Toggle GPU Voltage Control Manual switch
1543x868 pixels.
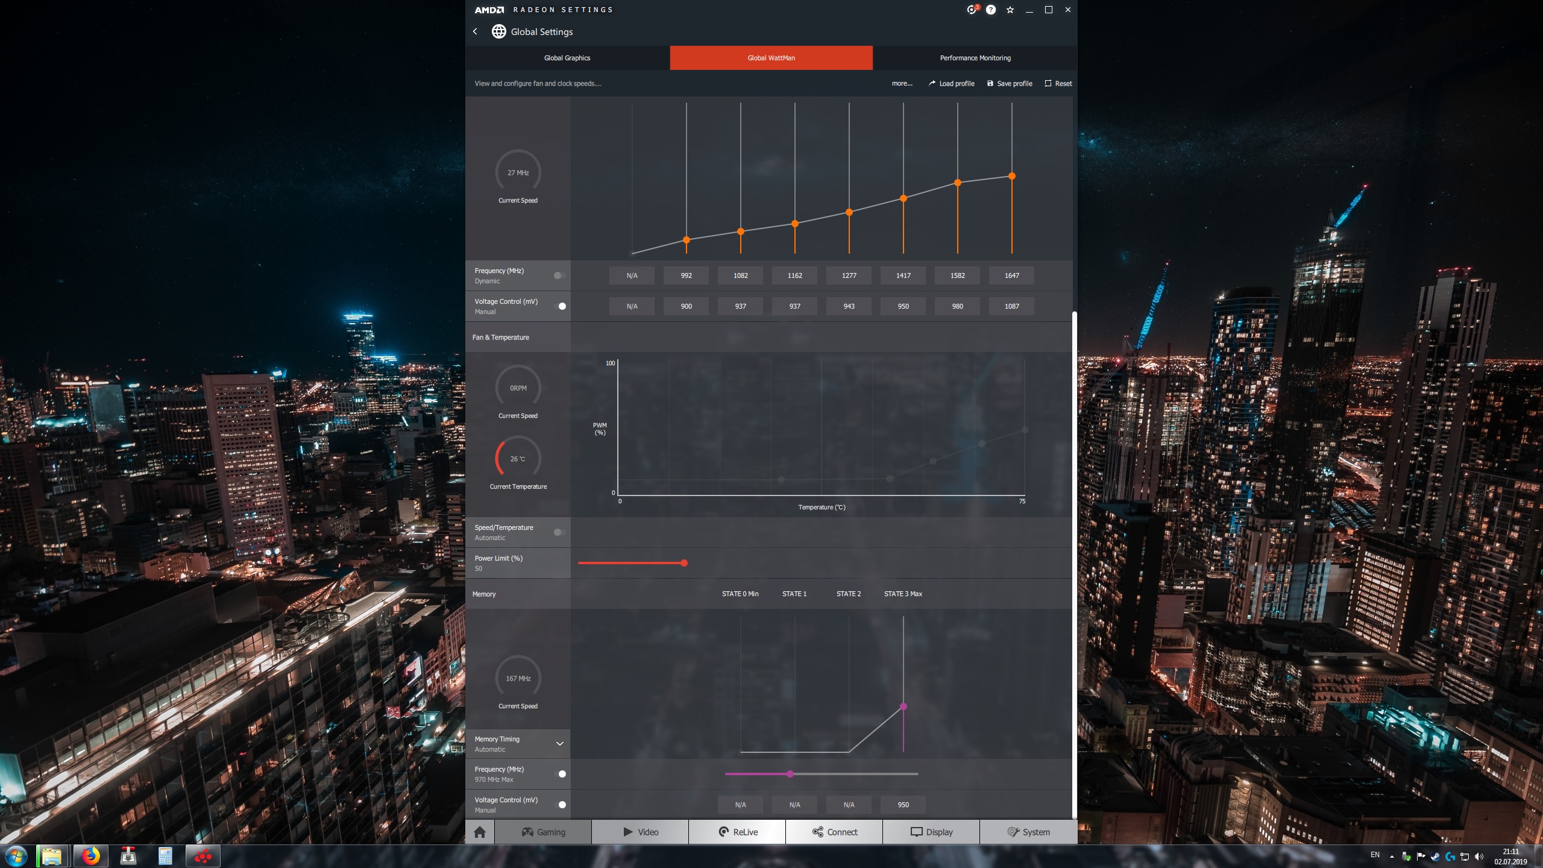click(560, 306)
